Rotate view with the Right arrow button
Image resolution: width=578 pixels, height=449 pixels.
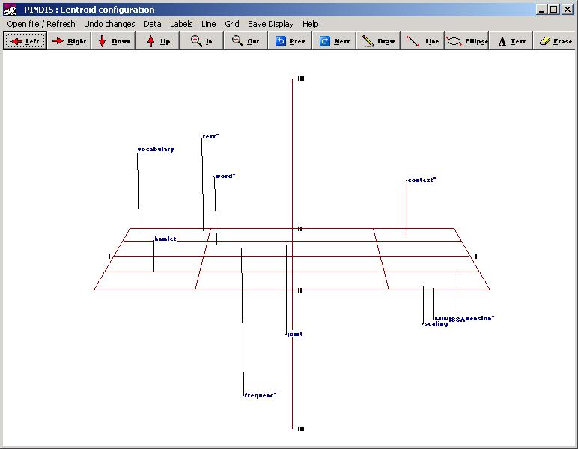tap(69, 41)
